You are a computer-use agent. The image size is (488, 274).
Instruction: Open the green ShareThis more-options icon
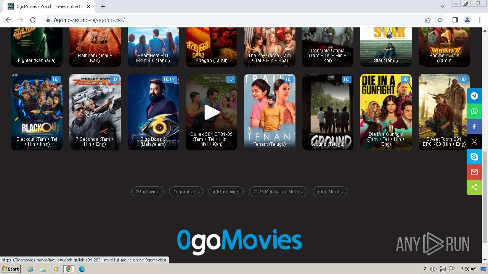(x=474, y=187)
